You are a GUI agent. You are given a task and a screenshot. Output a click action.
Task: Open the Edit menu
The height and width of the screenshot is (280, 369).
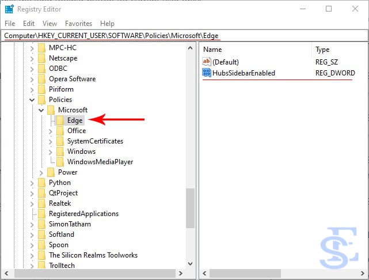click(29, 24)
